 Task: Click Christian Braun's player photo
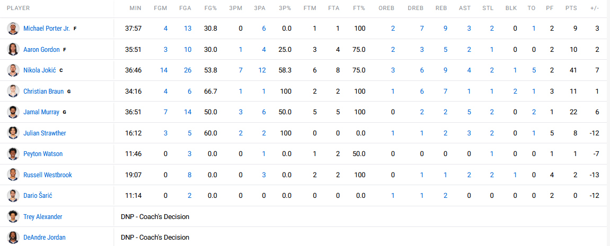point(13,92)
